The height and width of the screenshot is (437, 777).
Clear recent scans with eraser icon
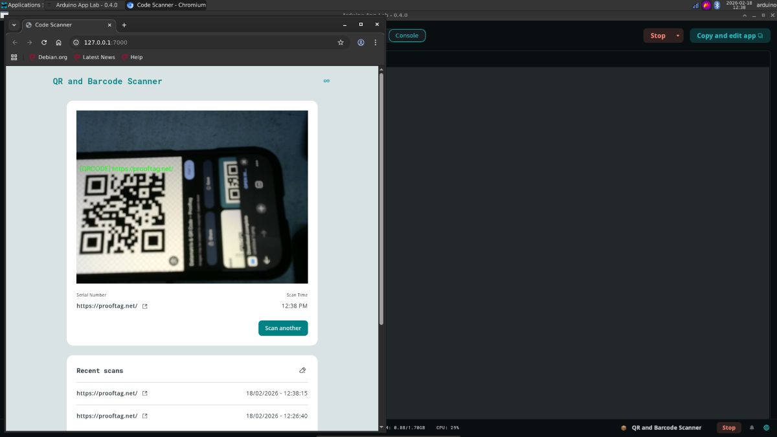[302, 370]
